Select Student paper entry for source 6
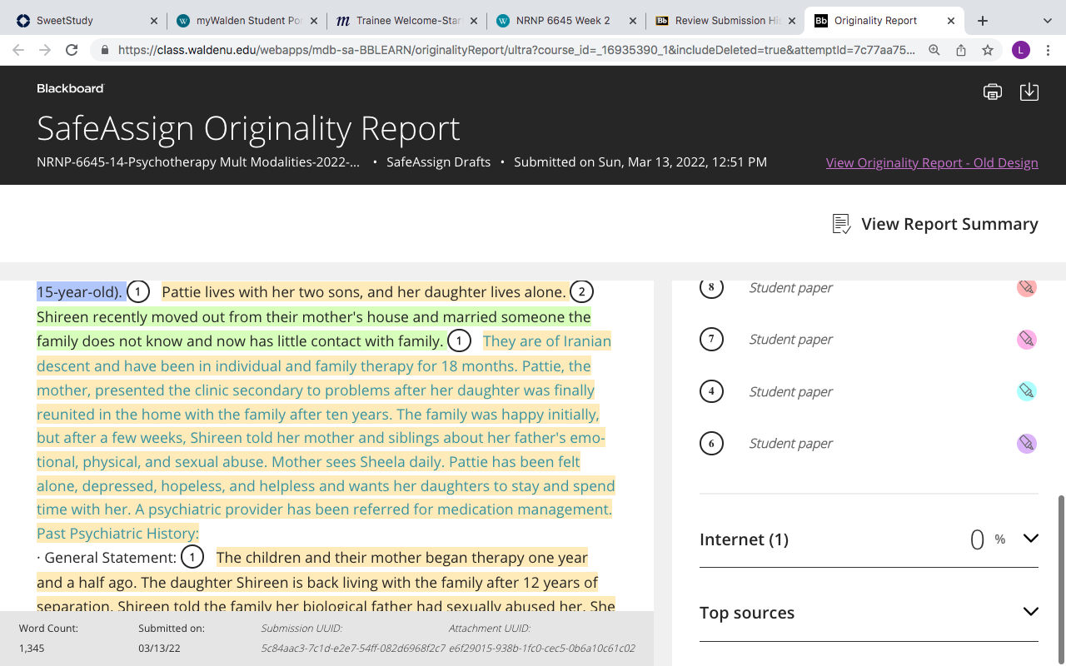 point(790,443)
